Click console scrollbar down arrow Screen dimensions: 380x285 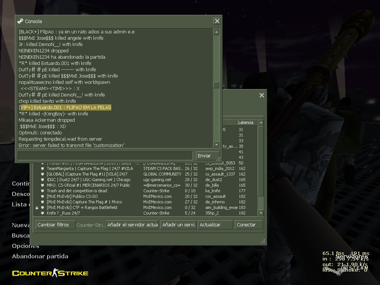pos(216,145)
